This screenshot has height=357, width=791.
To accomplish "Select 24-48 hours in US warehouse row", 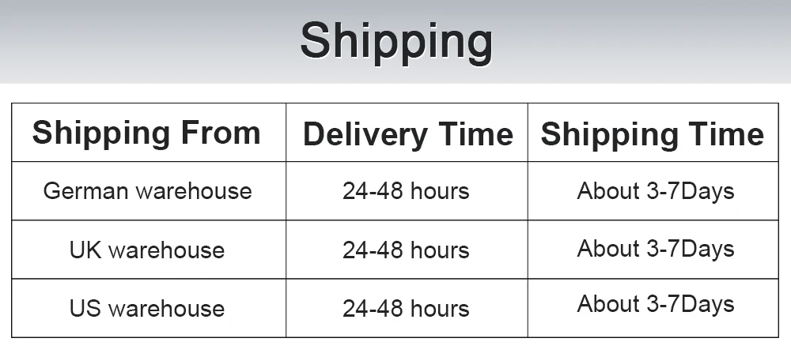I will [x=406, y=308].
